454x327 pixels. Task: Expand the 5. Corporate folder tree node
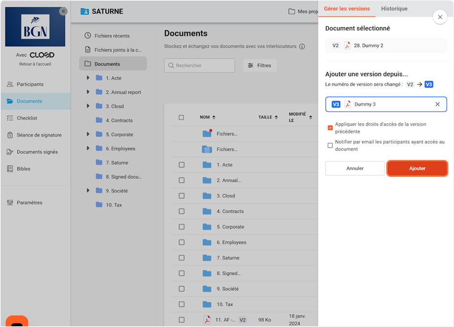click(x=88, y=134)
